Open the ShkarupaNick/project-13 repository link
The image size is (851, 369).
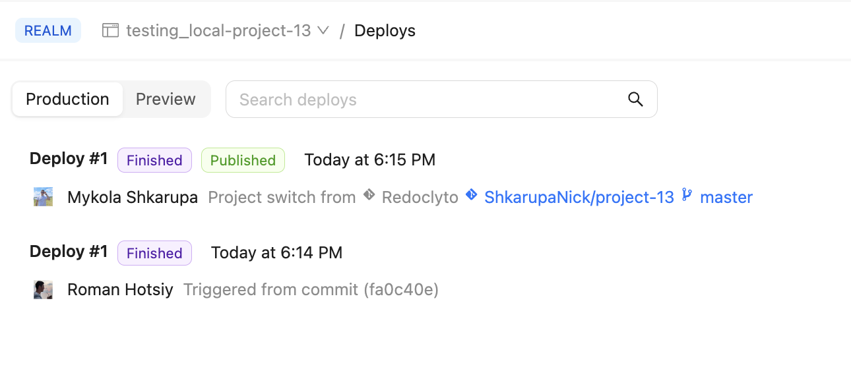[579, 197]
